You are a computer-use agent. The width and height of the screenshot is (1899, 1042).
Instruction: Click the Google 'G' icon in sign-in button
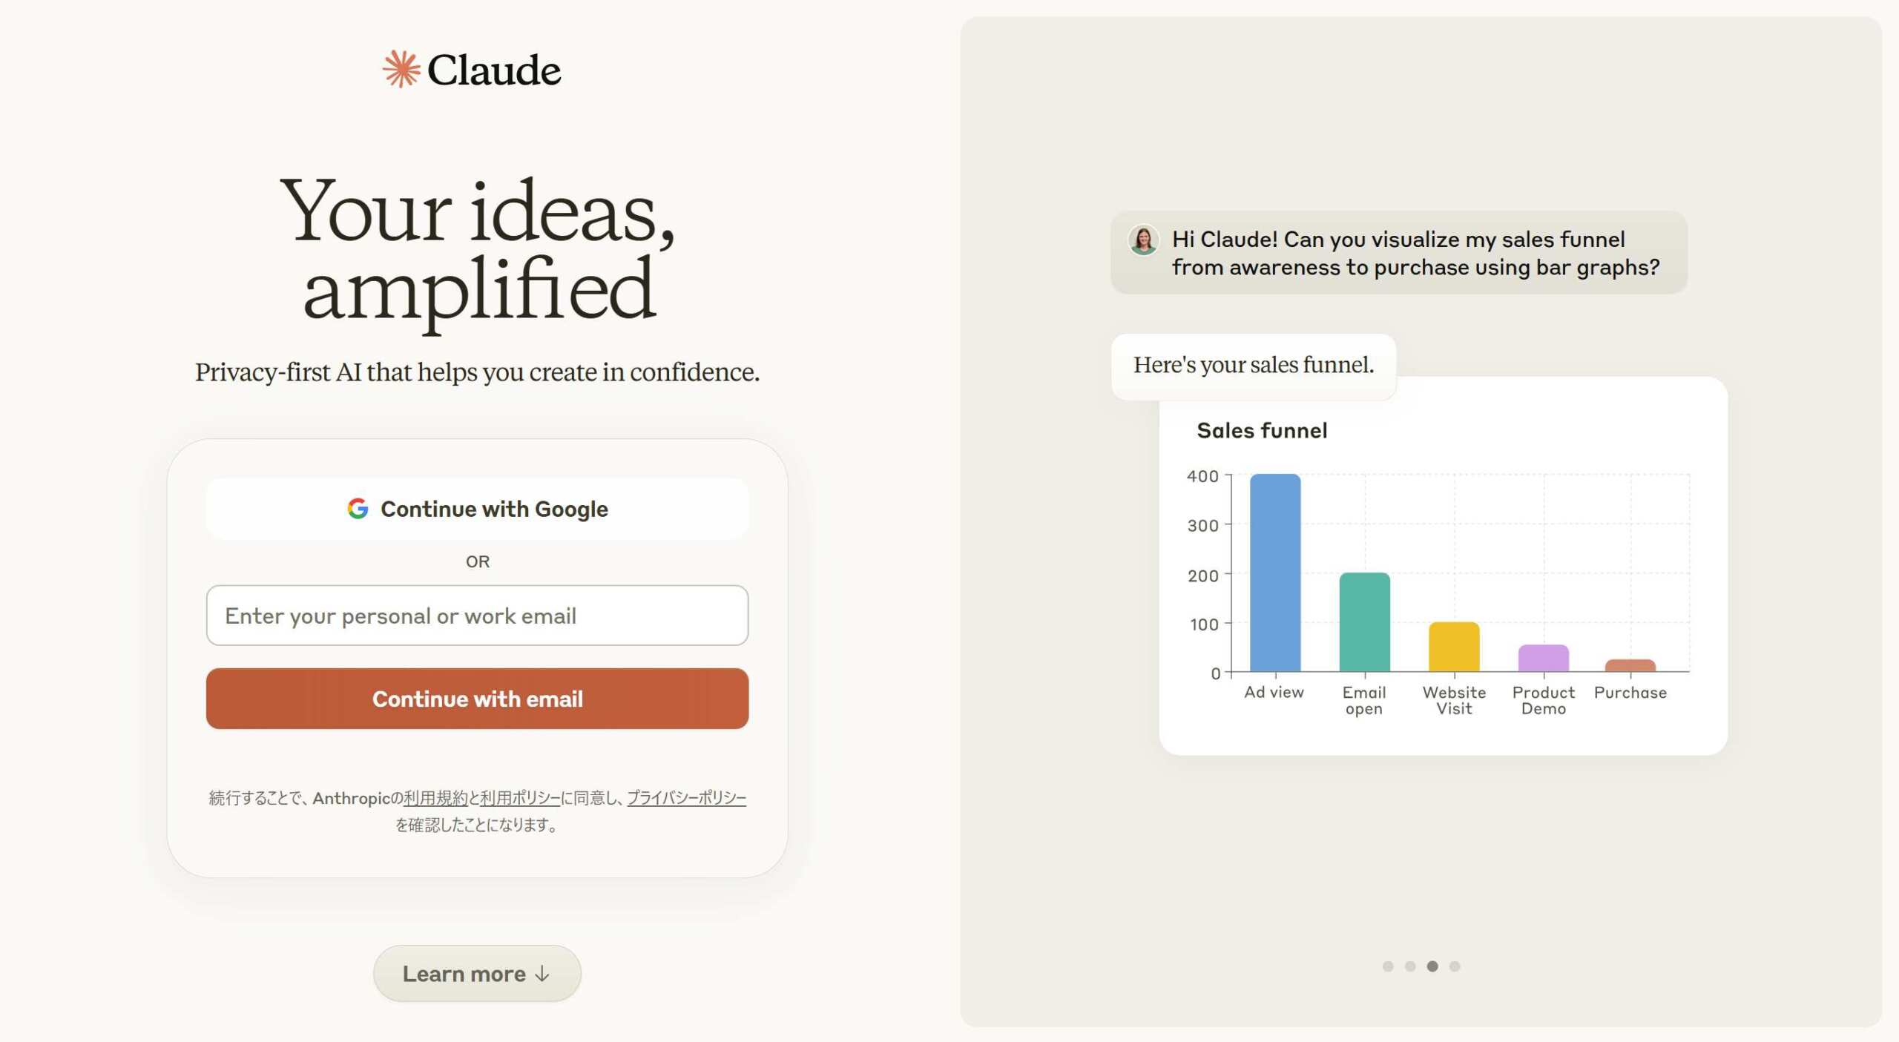[x=357, y=508]
